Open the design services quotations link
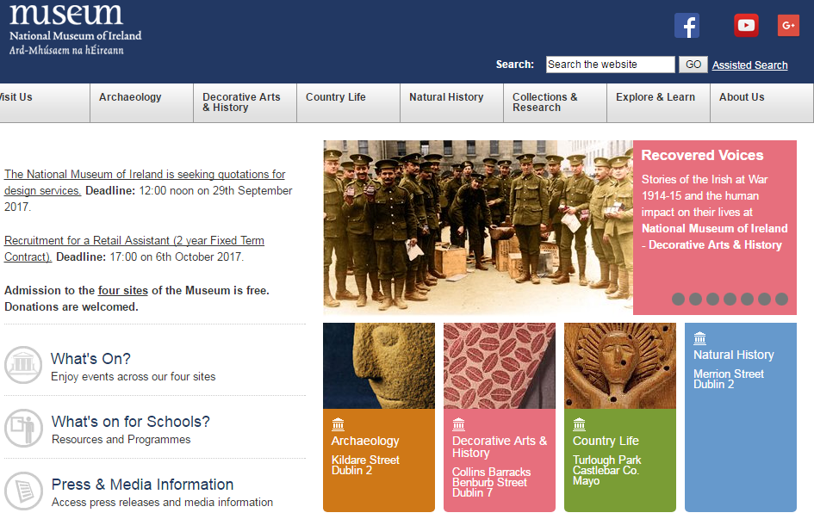 pos(145,182)
